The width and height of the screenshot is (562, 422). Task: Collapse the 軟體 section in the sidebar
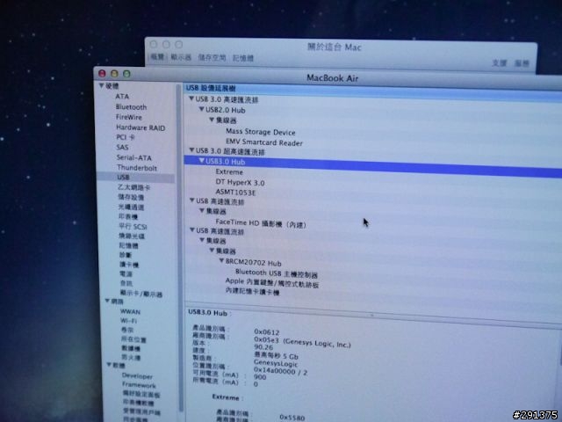(109, 365)
